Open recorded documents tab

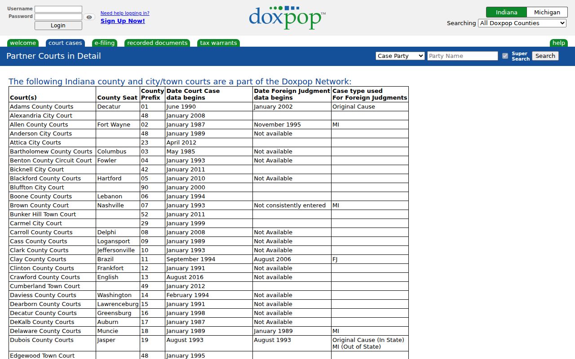point(157,43)
